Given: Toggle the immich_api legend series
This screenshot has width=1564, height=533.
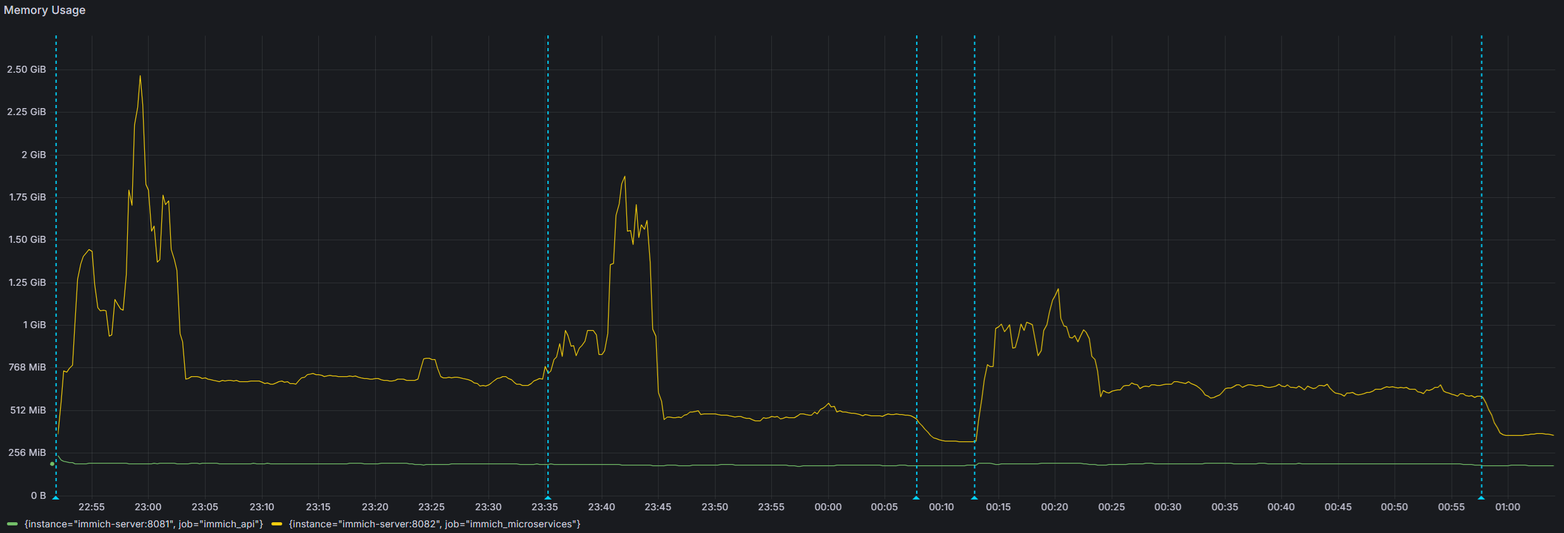Looking at the screenshot, I should pos(144,524).
